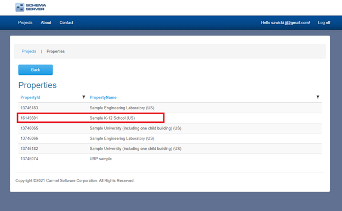Click the Carmel Software copyright footer text
The height and width of the screenshot is (211, 342).
coord(75,180)
